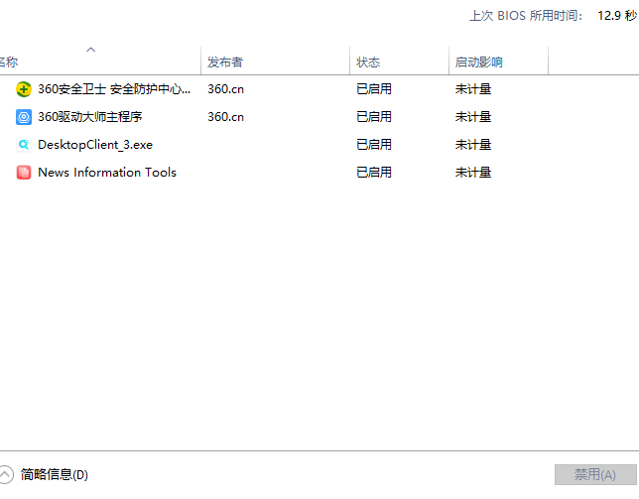Click 未计量 impact of News Information Tools
Screen dimensions: 639x499
(x=473, y=173)
